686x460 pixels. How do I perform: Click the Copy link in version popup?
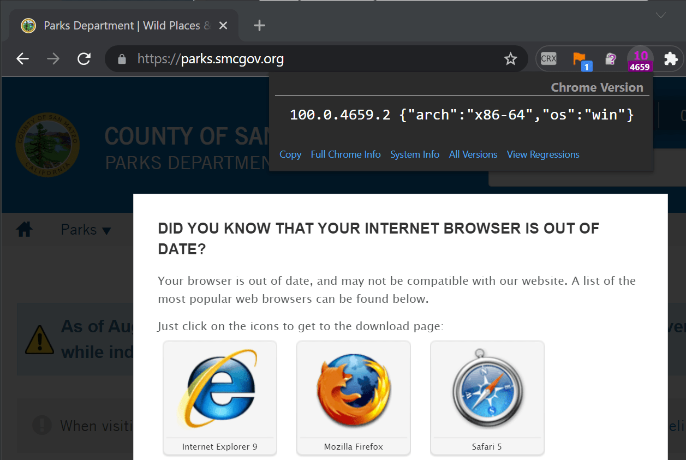(x=290, y=154)
